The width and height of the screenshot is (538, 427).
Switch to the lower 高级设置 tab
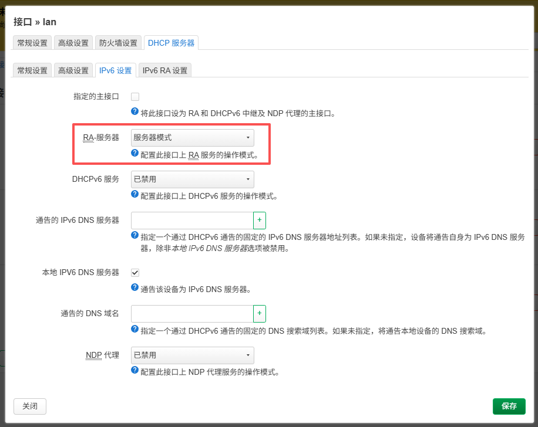[x=73, y=70]
